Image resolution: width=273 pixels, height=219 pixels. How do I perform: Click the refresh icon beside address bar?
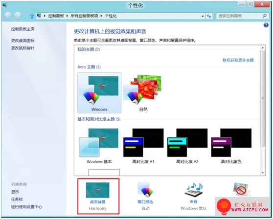click(x=209, y=16)
